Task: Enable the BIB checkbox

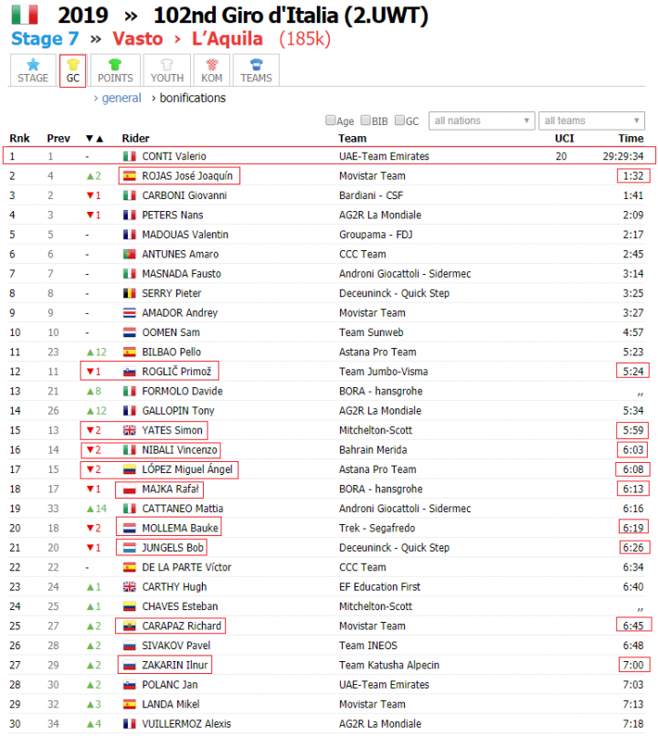Action: coord(366,121)
